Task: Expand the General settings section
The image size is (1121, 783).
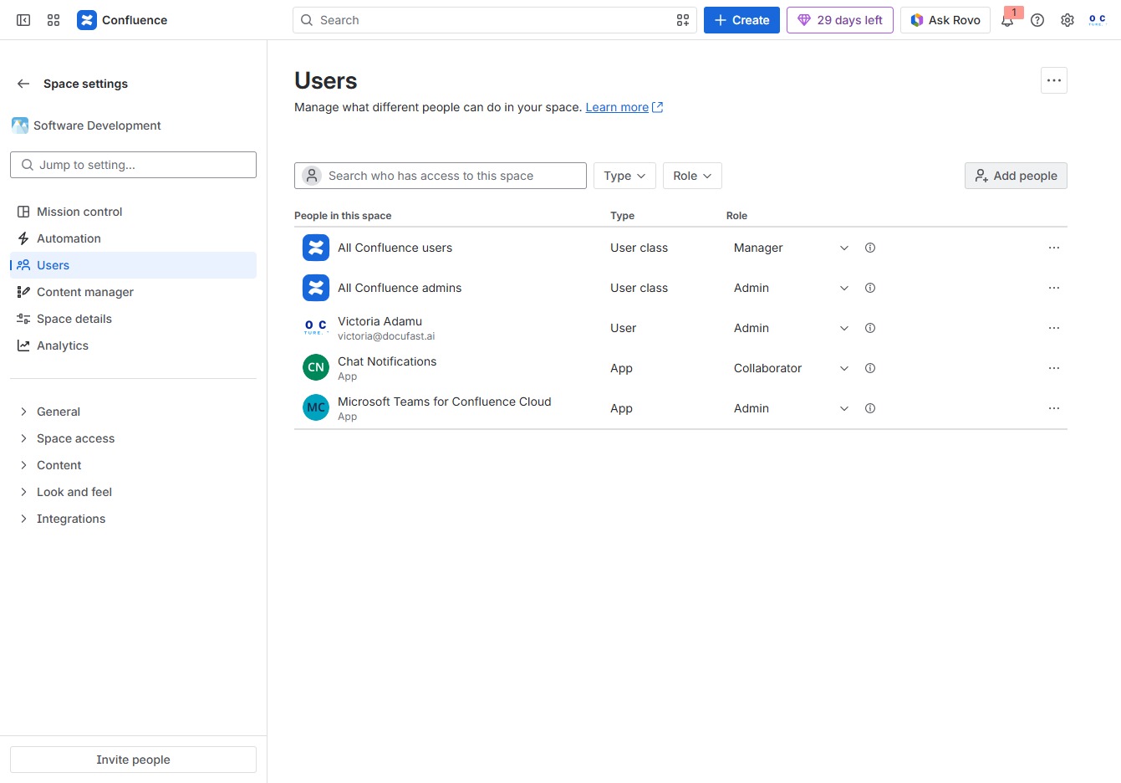Action: [x=133, y=412]
